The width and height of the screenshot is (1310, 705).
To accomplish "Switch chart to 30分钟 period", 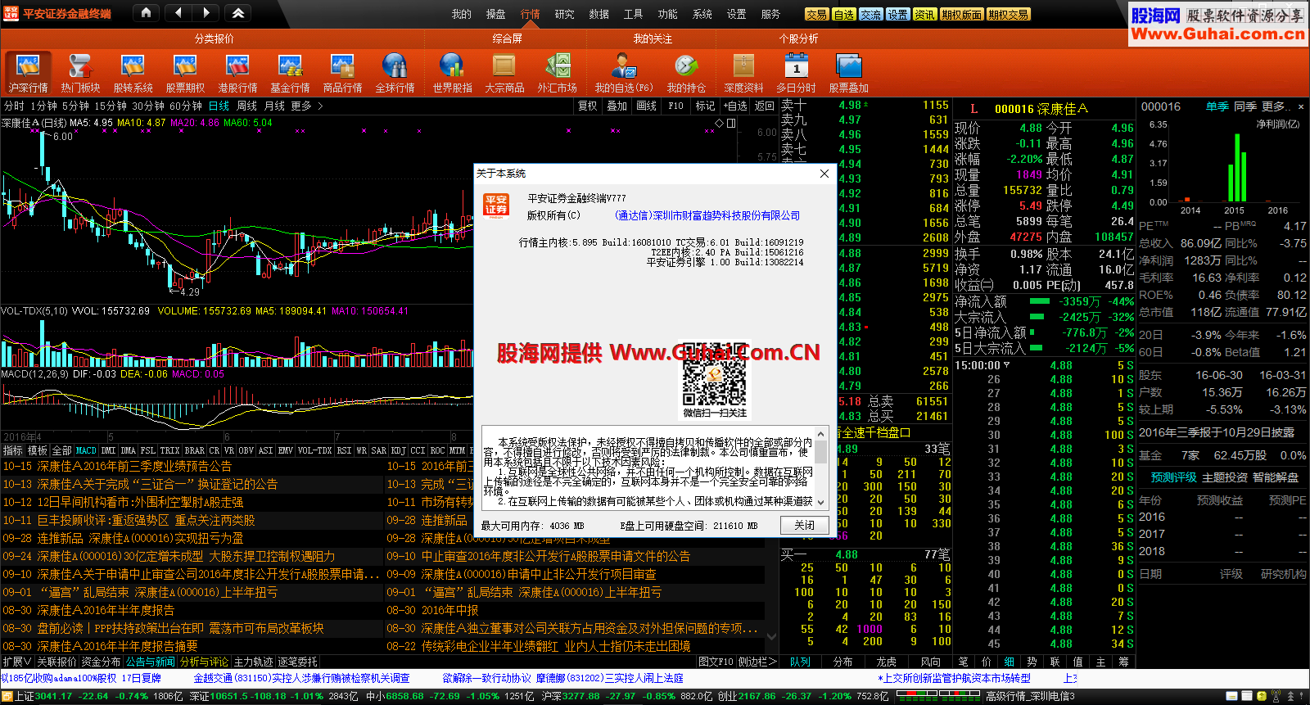I will (148, 106).
